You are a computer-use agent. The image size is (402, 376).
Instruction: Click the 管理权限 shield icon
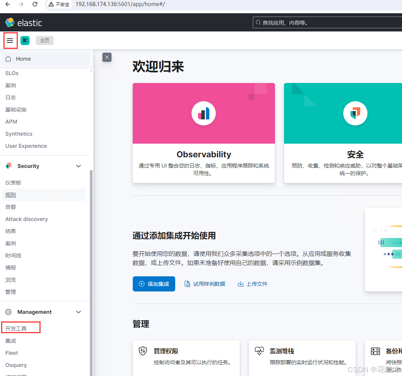coord(143,351)
